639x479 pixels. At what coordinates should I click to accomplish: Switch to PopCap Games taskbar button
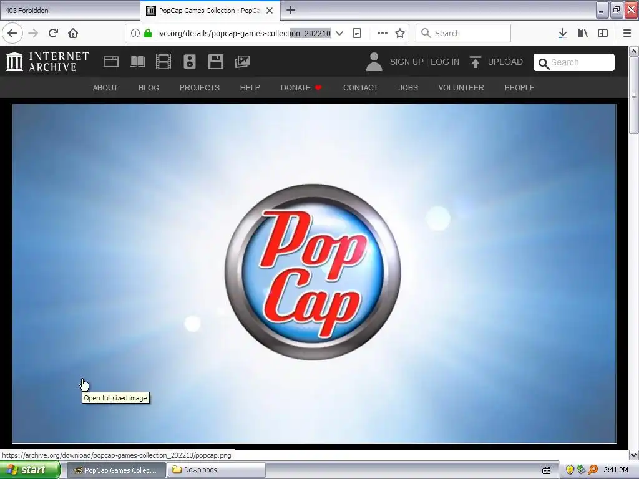click(116, 470)
